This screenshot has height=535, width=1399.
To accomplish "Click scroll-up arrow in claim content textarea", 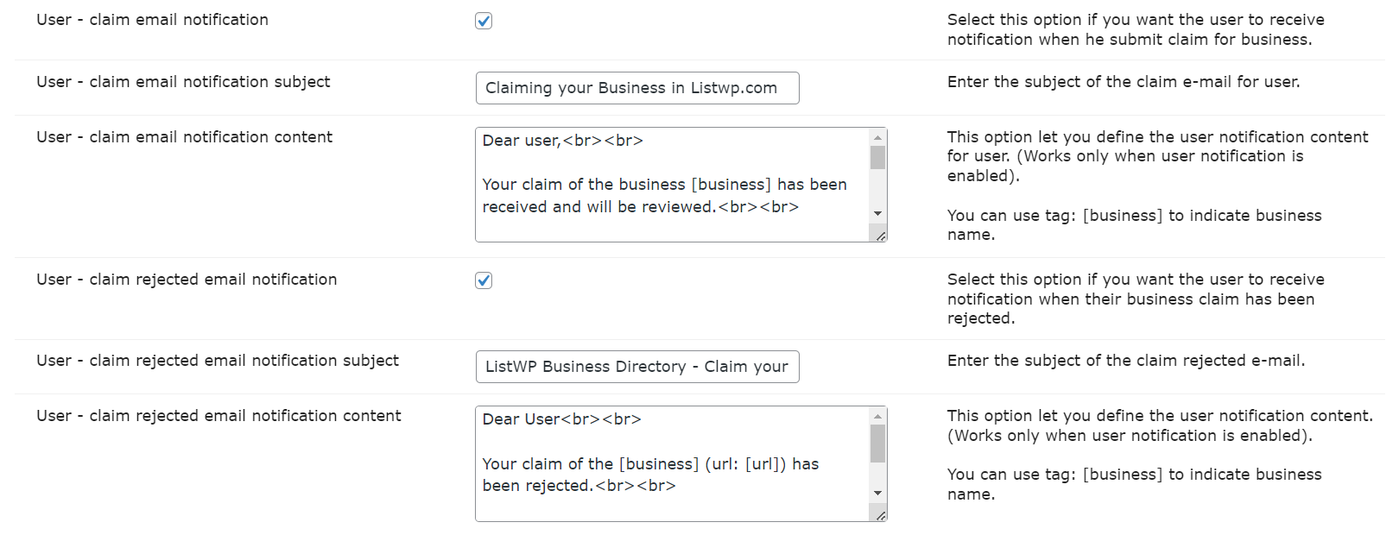I will click(x=877, y=137).
